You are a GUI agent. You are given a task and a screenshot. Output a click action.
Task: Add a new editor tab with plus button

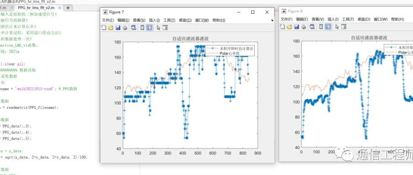pyautogui.click(x=68, y=8)
